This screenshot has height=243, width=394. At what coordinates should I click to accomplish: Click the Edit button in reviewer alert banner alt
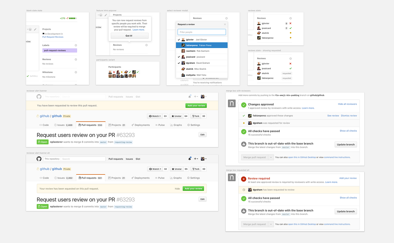click(x=202, y=199)
